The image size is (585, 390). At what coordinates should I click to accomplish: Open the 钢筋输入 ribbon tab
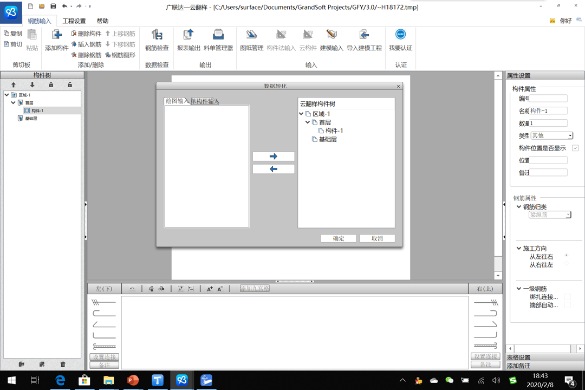pos(39,21)
